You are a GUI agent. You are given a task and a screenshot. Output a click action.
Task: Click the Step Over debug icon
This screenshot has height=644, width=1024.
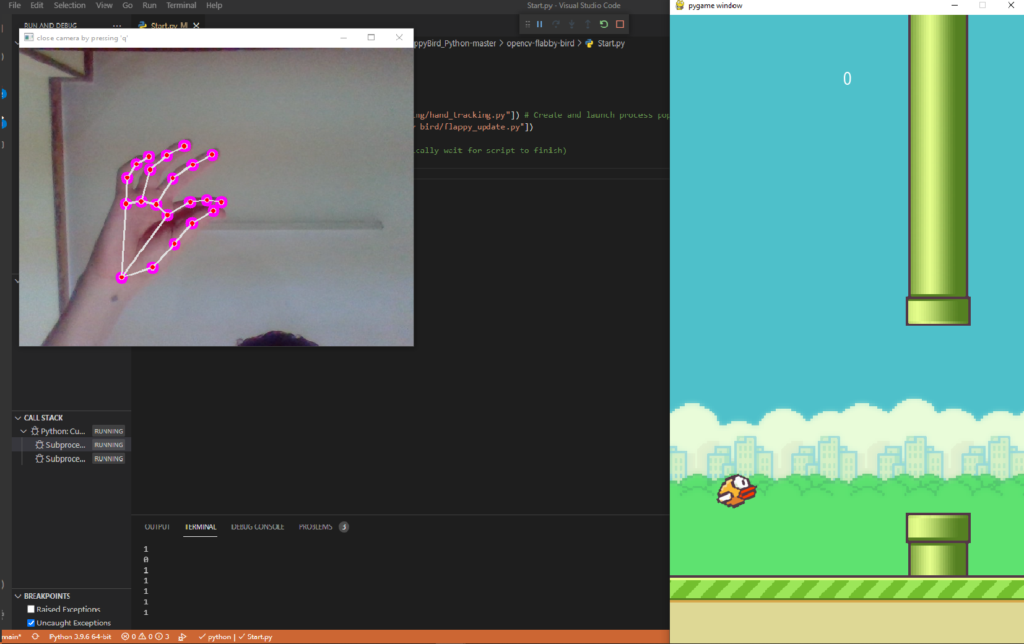point(555,24)
